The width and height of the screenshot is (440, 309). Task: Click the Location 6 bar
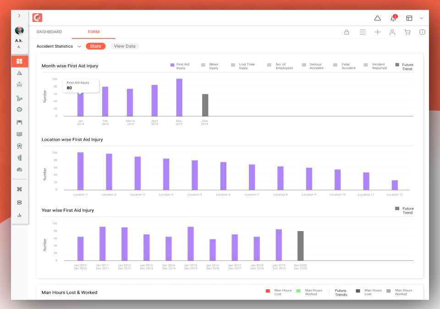tap(223, 176)
